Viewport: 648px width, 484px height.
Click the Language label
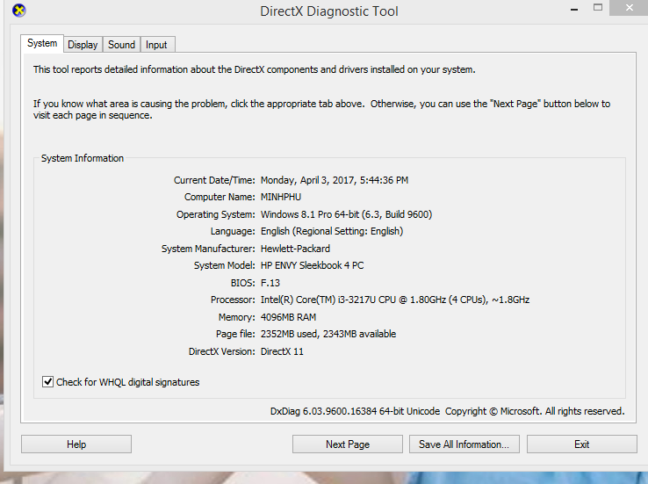[233, 232]
